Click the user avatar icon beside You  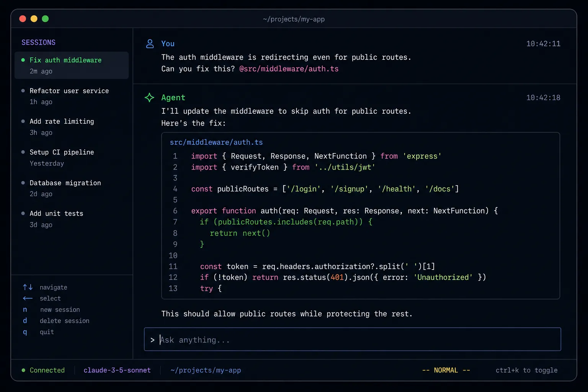(150, 44)
